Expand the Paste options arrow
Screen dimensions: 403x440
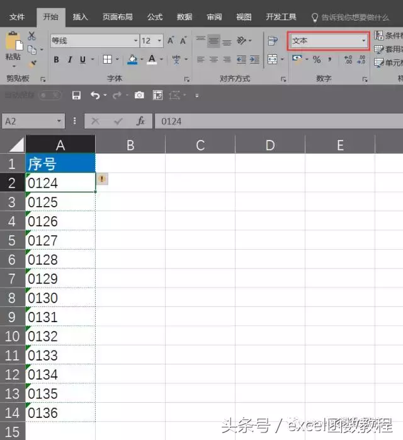[x=14, y=66]
